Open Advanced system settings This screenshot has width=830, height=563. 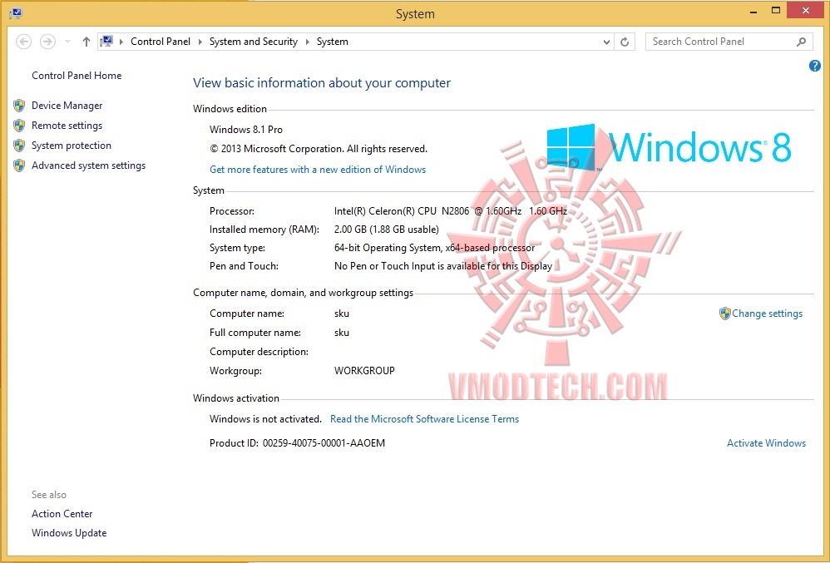(88, 165)
